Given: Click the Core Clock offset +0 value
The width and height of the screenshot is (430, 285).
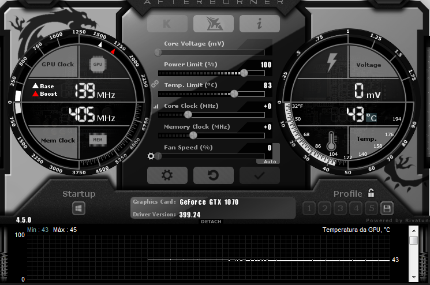Looking at the screenshot, I should (267, 106).
